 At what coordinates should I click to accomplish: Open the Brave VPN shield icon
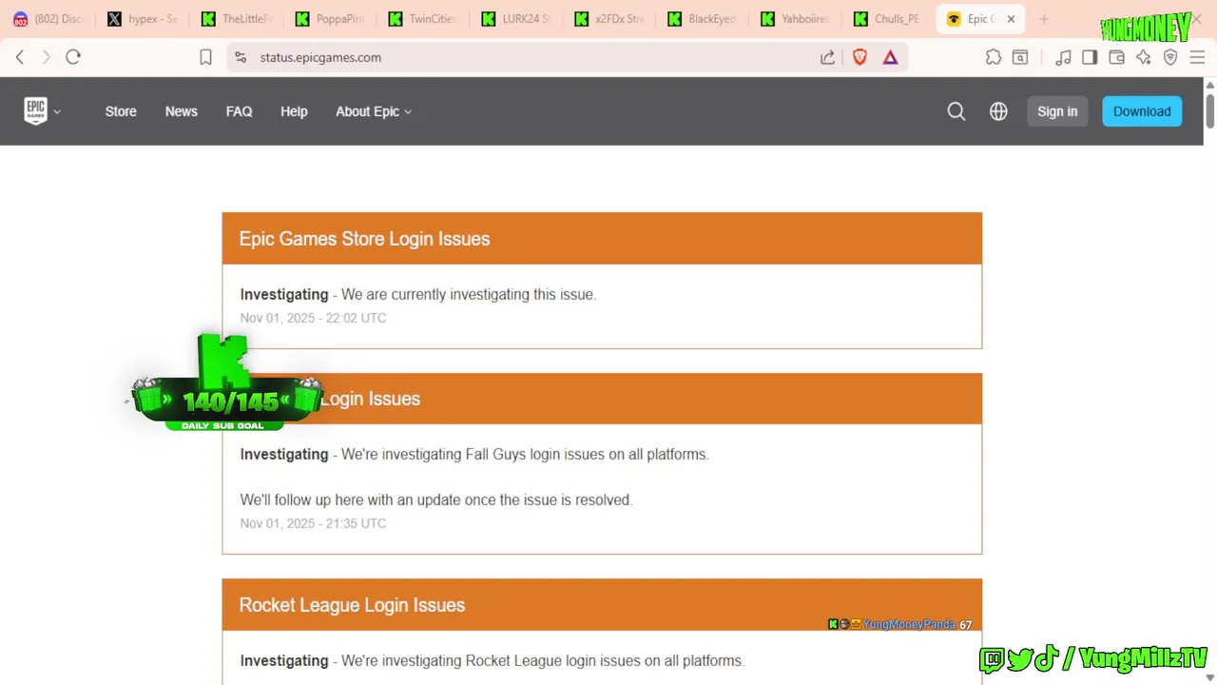1170,57
